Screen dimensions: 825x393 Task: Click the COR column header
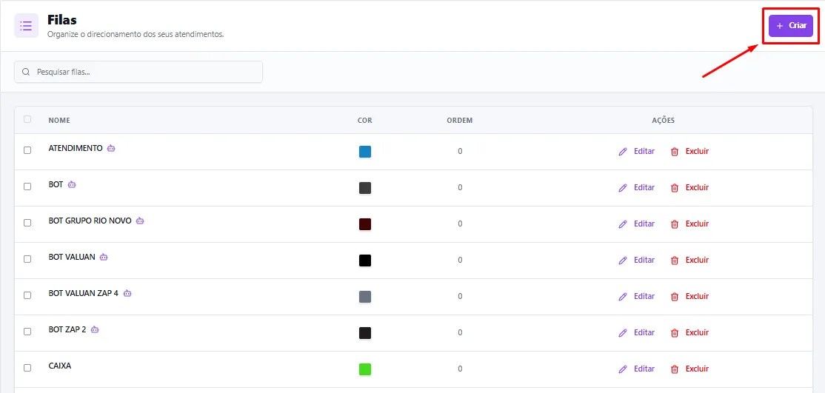(x=365, y=121)
